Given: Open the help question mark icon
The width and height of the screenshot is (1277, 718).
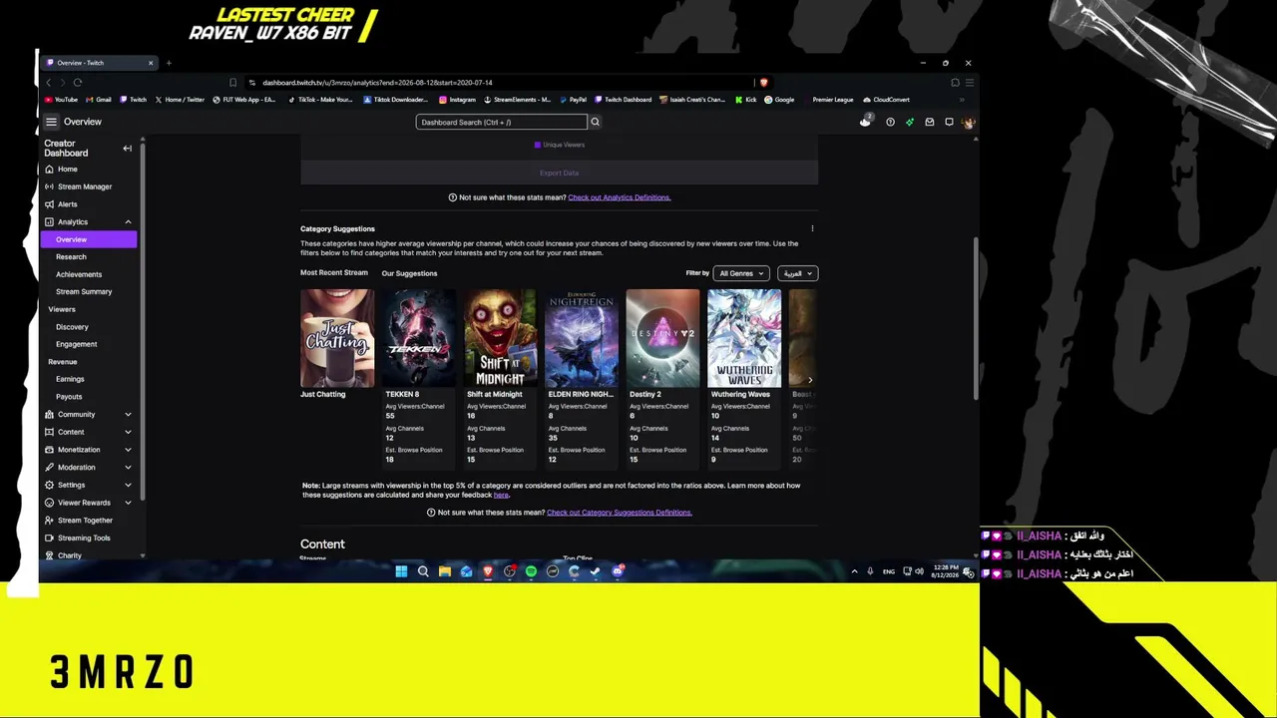Looking at the screenshot, I should tap(890, 122).
